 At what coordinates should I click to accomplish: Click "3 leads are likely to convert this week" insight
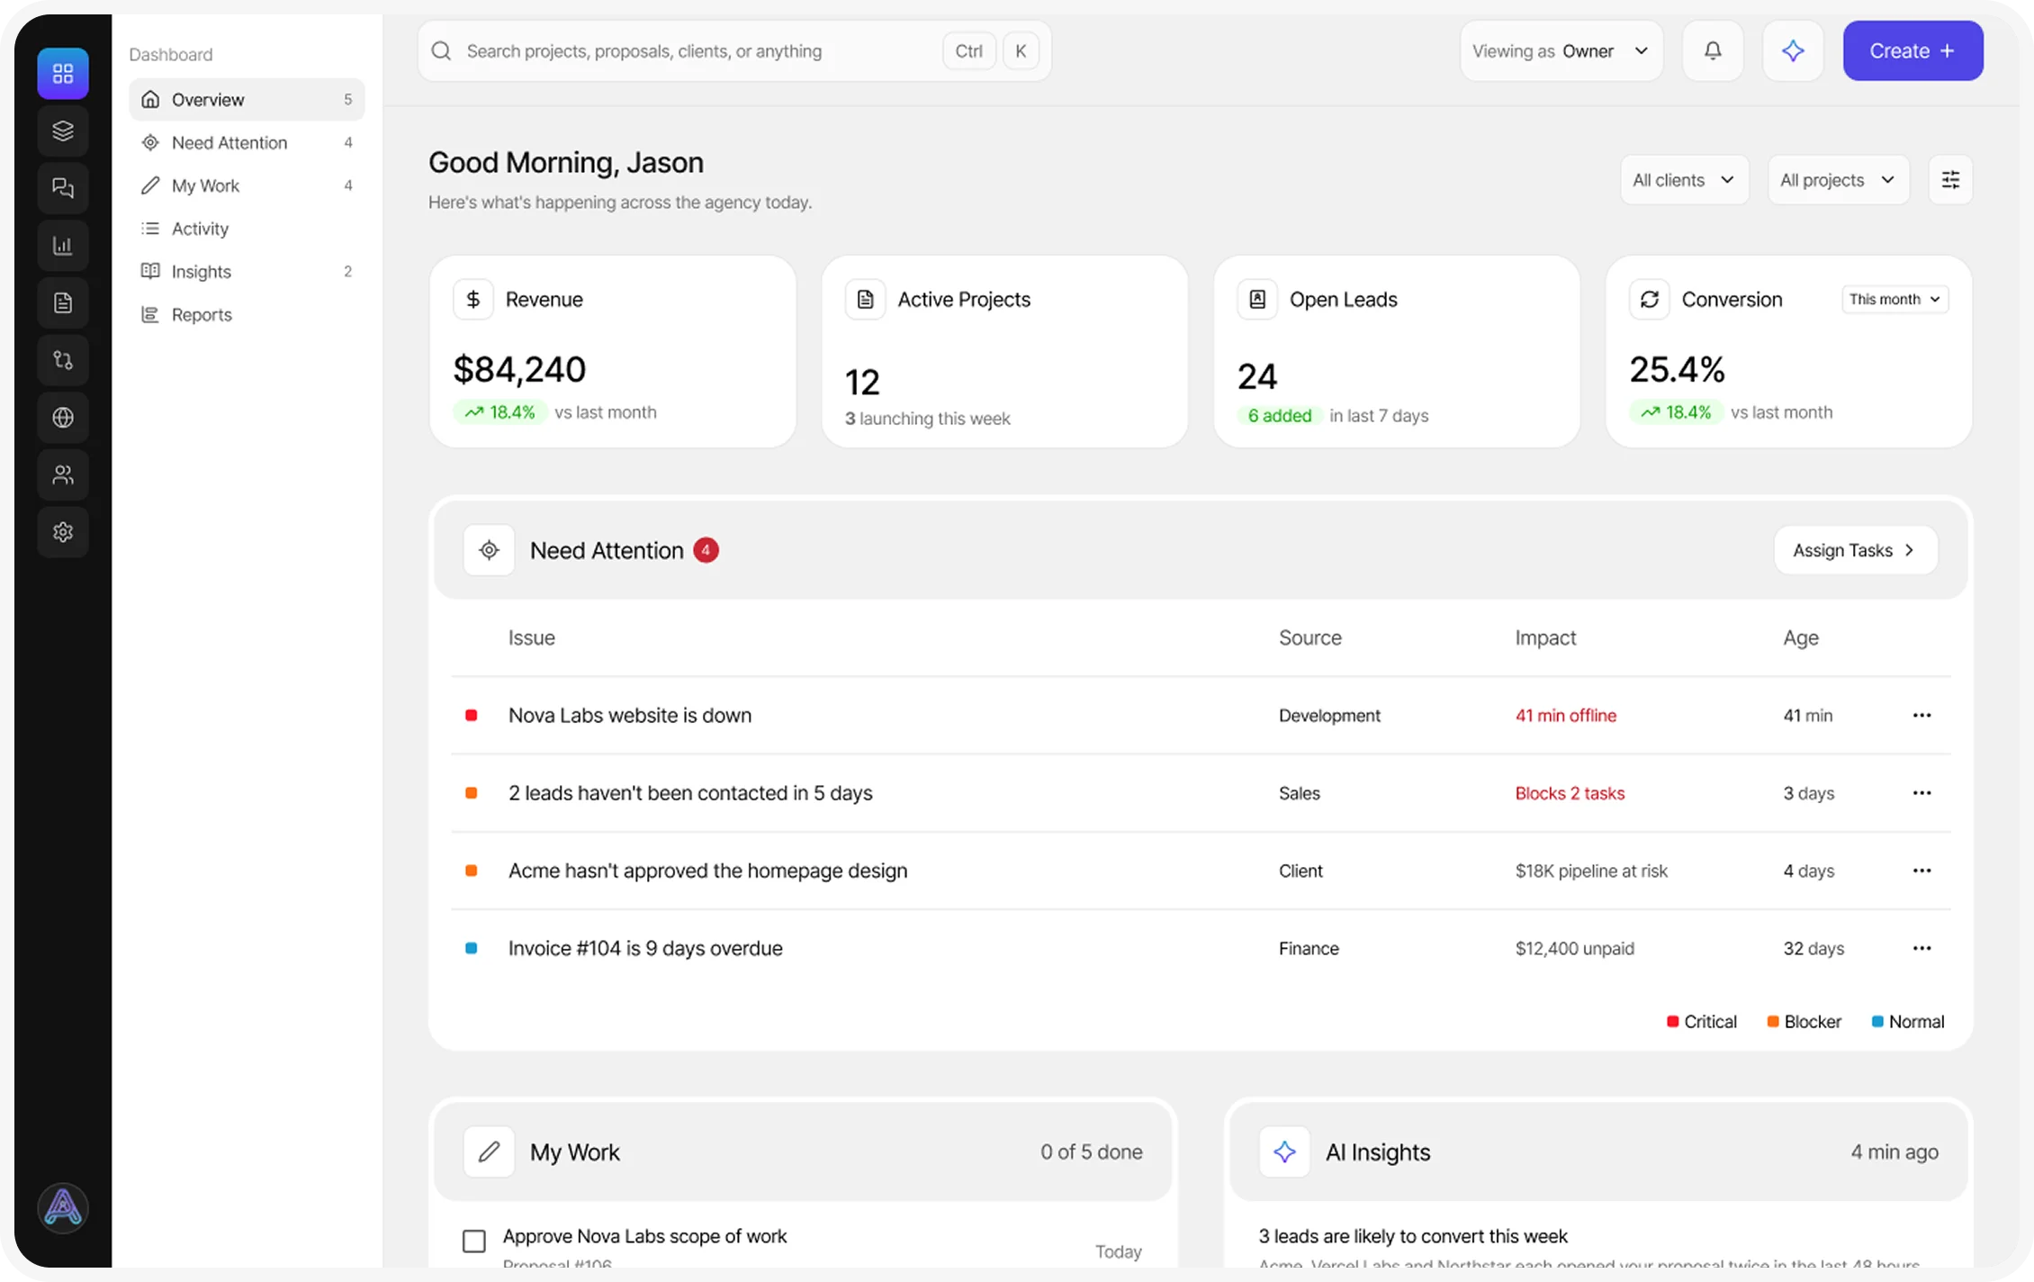(1413, 1236)
